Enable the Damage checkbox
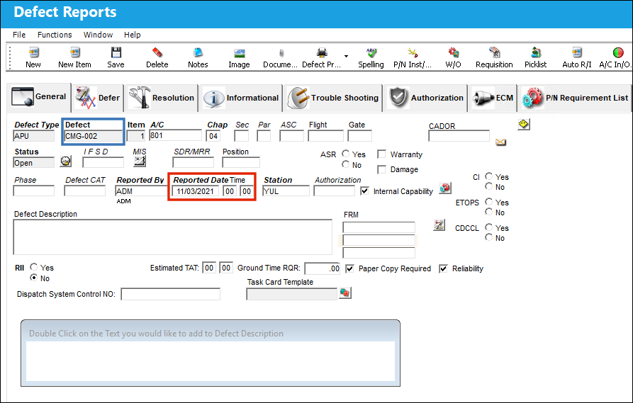633x403 pixels. coord(381,169)
